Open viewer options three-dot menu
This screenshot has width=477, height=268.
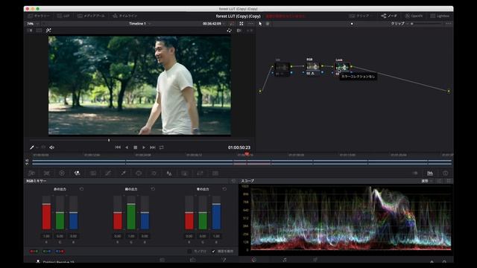click(x=250, y=23)
